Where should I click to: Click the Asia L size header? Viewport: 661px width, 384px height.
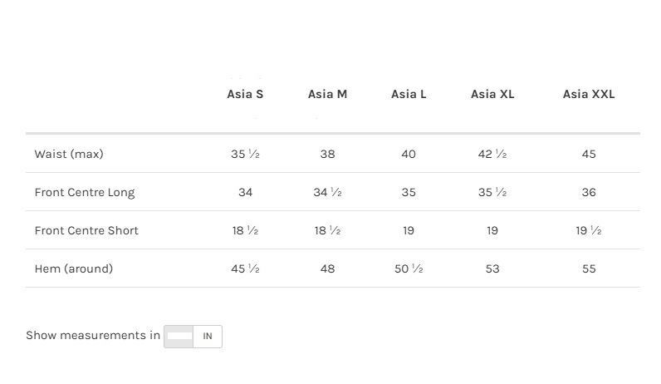tap(409, 95)
